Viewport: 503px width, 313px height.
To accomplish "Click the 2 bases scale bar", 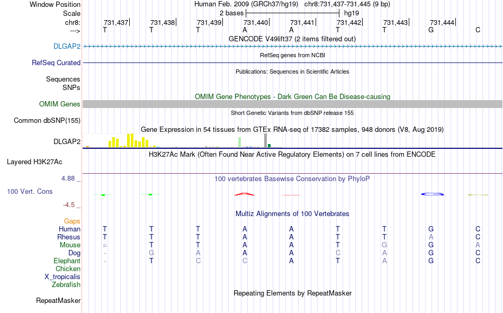I will tap(292, 13).
